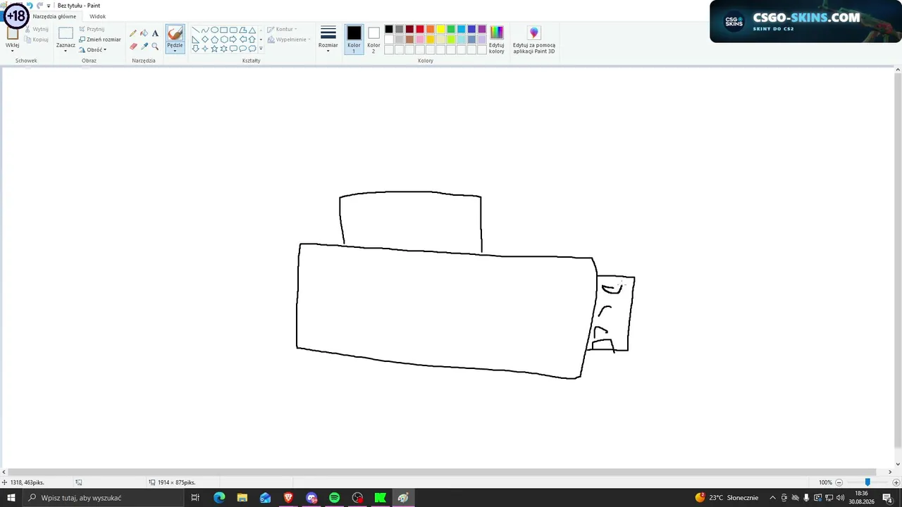Pick the straight line shape

tap(196, 30)
